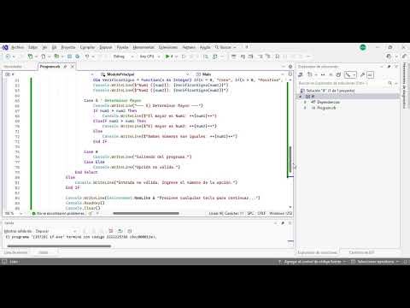This screenshot has width=410, height=308.
Task: Open the 'Mostrar salida de' Depurar dropdown
Action: tap(56, 231)
